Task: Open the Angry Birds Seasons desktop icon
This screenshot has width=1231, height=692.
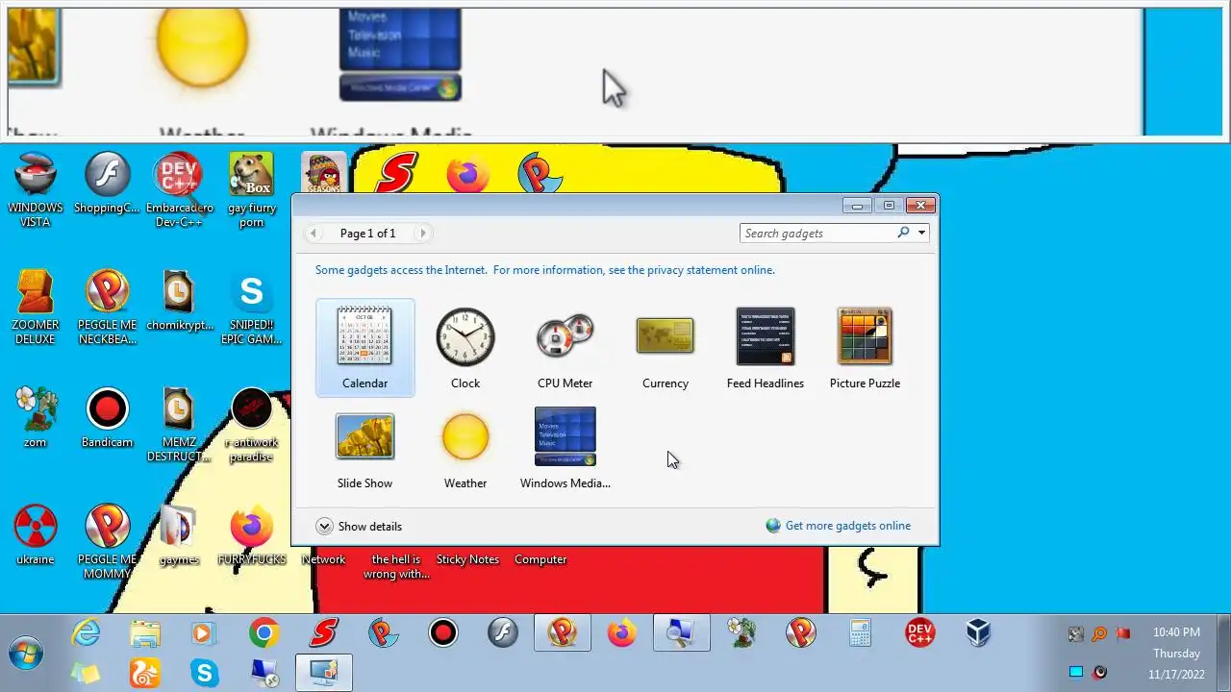Action: (x=323, y=173)
